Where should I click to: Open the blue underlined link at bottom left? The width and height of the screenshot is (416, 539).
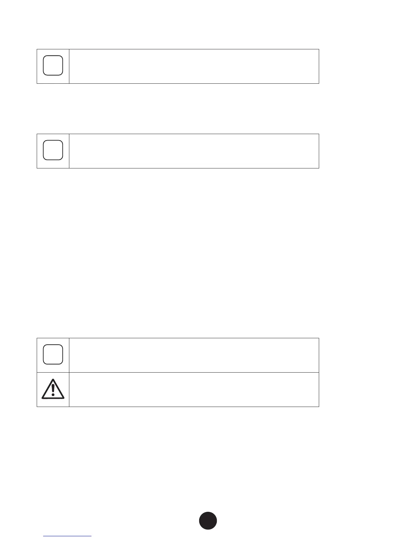tap(68, 536)
